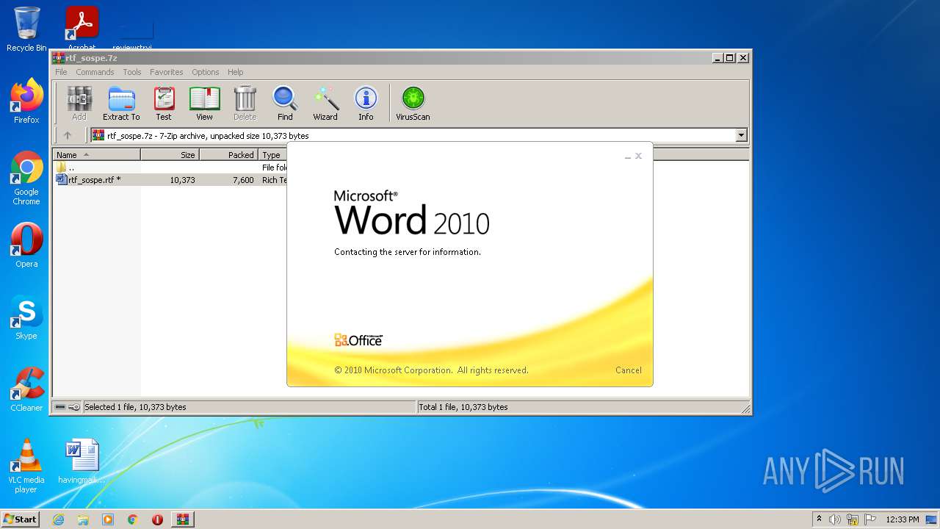The height and width of the screenshot is (529, 940).
Task: Open the Windows Start menu
Action: pyautogui.click(x=21, y=519)
